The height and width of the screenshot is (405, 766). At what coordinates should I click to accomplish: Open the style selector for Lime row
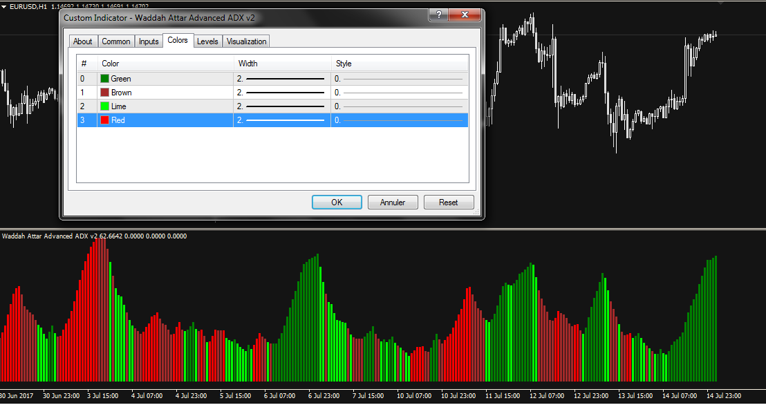pos(400,106)
